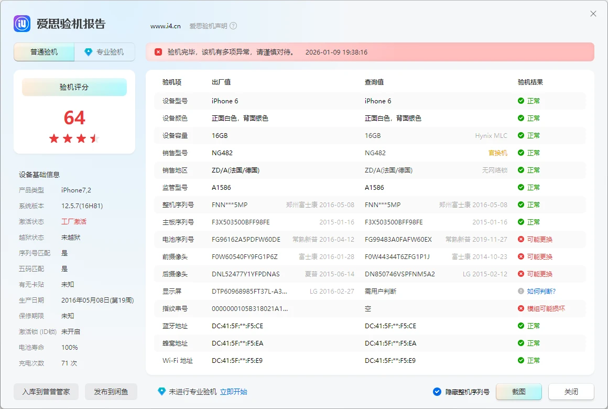Click the red X icon for 电池序列号 result

520,239
